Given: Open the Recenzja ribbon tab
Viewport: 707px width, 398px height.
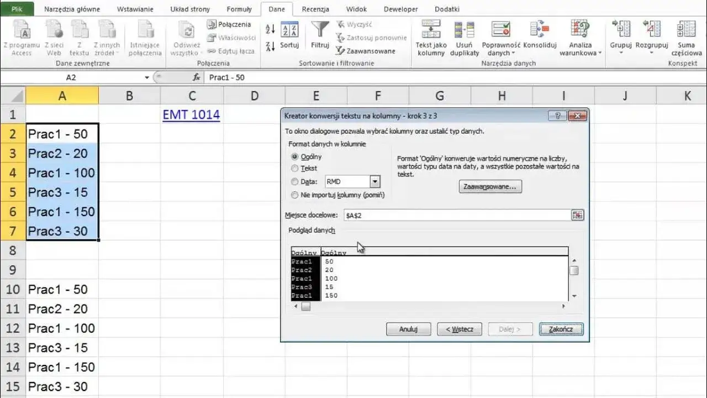Looking at the screenshot, I should click(316, 9).
